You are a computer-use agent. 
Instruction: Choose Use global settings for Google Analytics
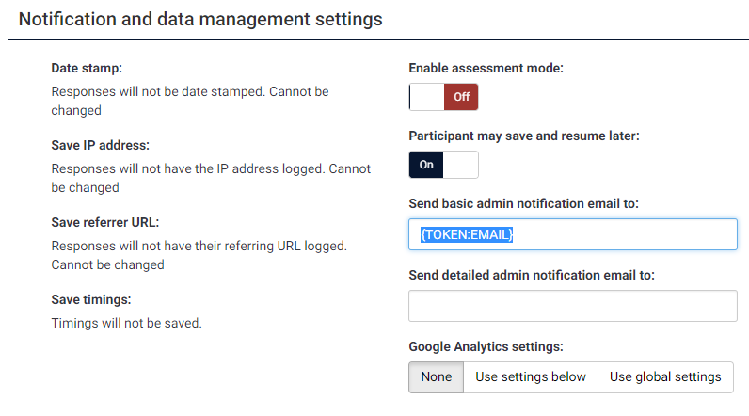pos(665,376)
